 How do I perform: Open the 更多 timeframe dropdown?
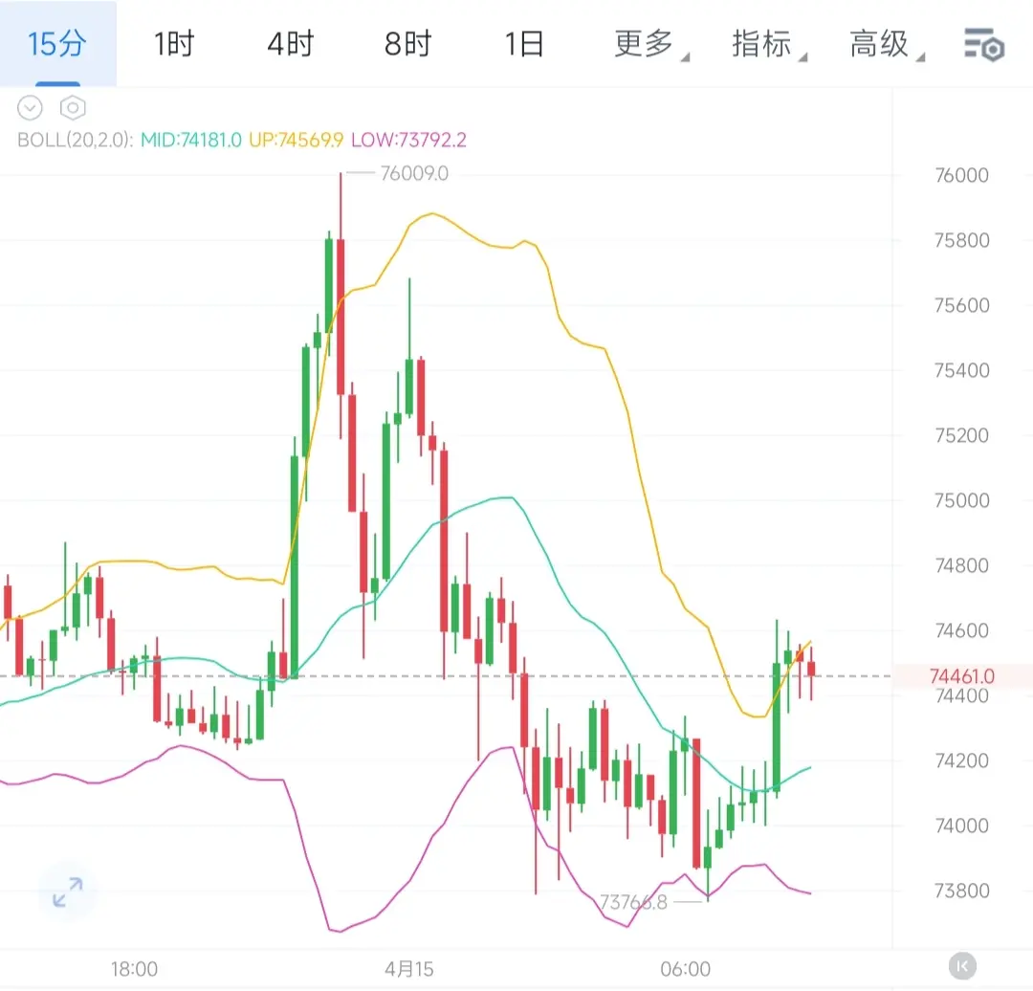click(x=651, y=44)
